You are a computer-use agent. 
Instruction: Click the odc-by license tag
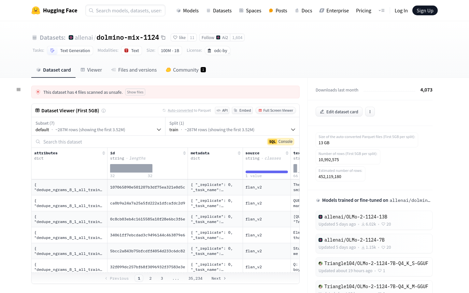[x=217, y=50]
